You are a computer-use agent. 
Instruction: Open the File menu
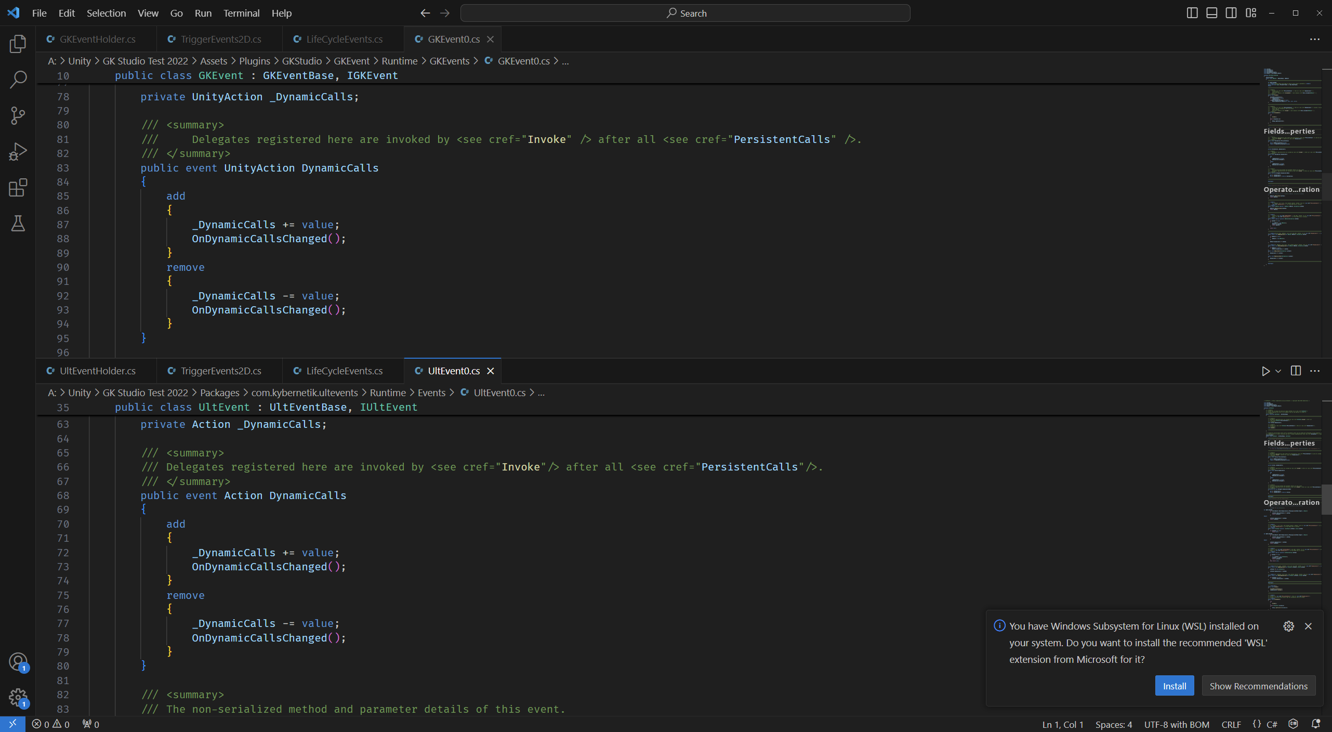pyautogui.click(x=39, y=13)
